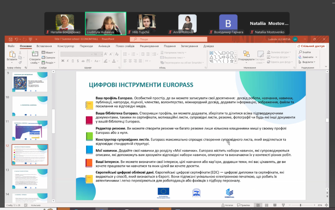Open the font name combo box
The height and width of the screenshot is (210, 335).
[x=77, y=54]
